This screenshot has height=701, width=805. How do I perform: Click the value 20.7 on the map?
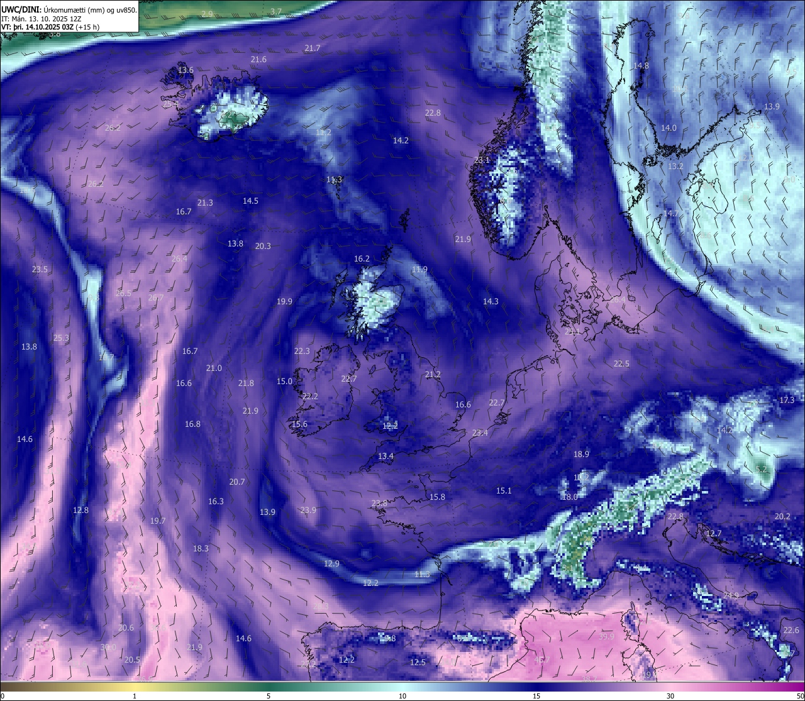(x=237, y=482)
